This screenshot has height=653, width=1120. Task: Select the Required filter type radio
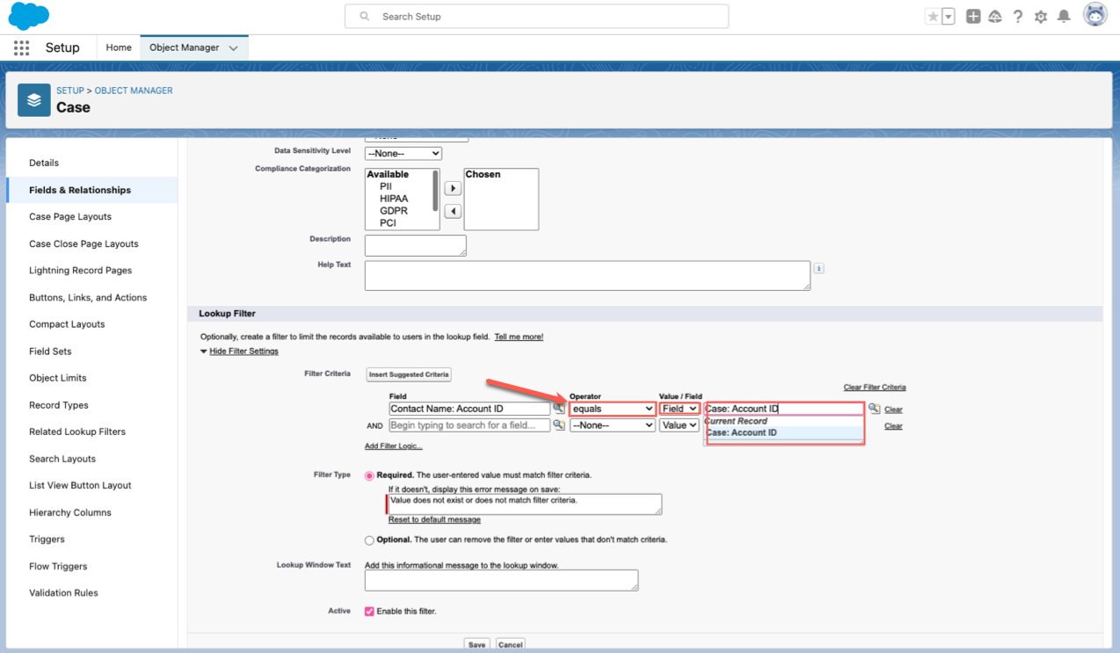369,475
